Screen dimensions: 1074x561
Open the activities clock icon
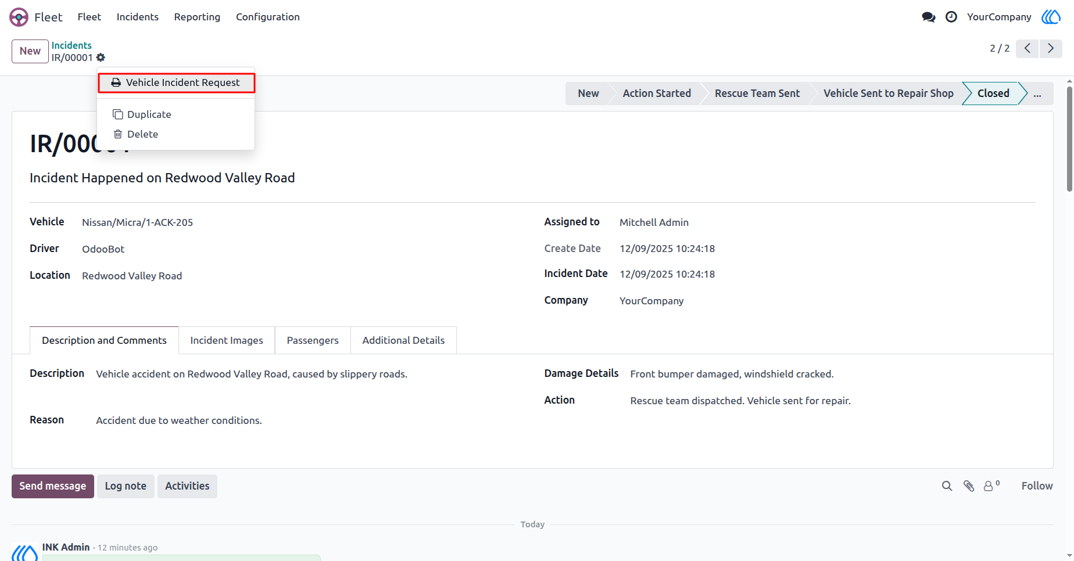tap(951, 17)
